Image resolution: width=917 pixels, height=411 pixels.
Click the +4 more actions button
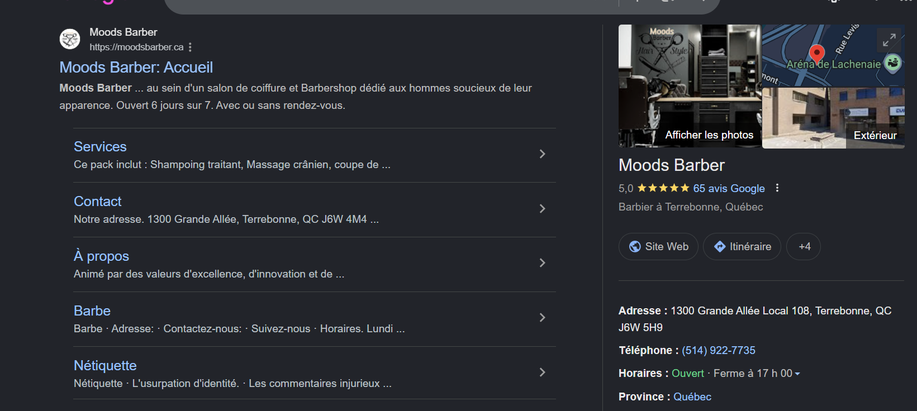click(804, 247)
